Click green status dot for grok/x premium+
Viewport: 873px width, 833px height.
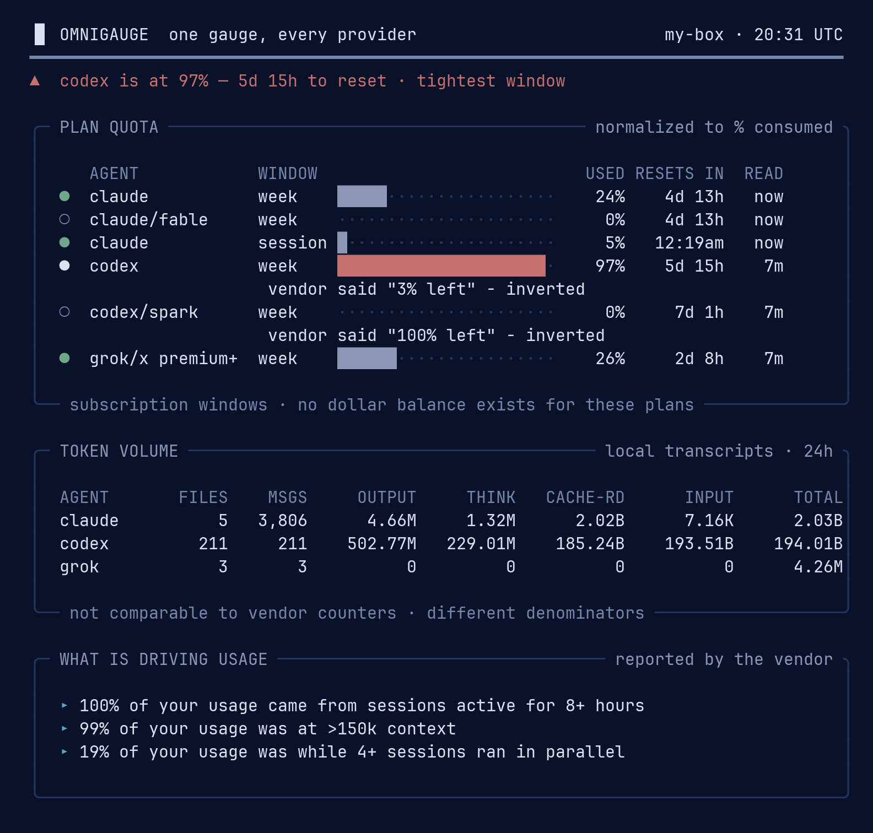coord(64,358)
